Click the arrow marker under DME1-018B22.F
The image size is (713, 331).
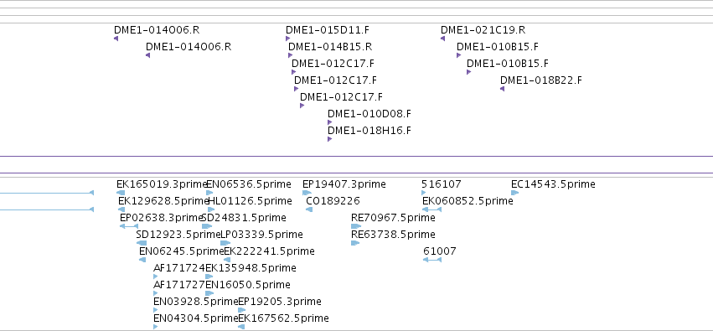point(503,89)
